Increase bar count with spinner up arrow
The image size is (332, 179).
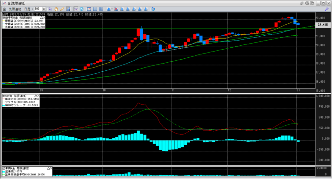click(x=44, y=8)
